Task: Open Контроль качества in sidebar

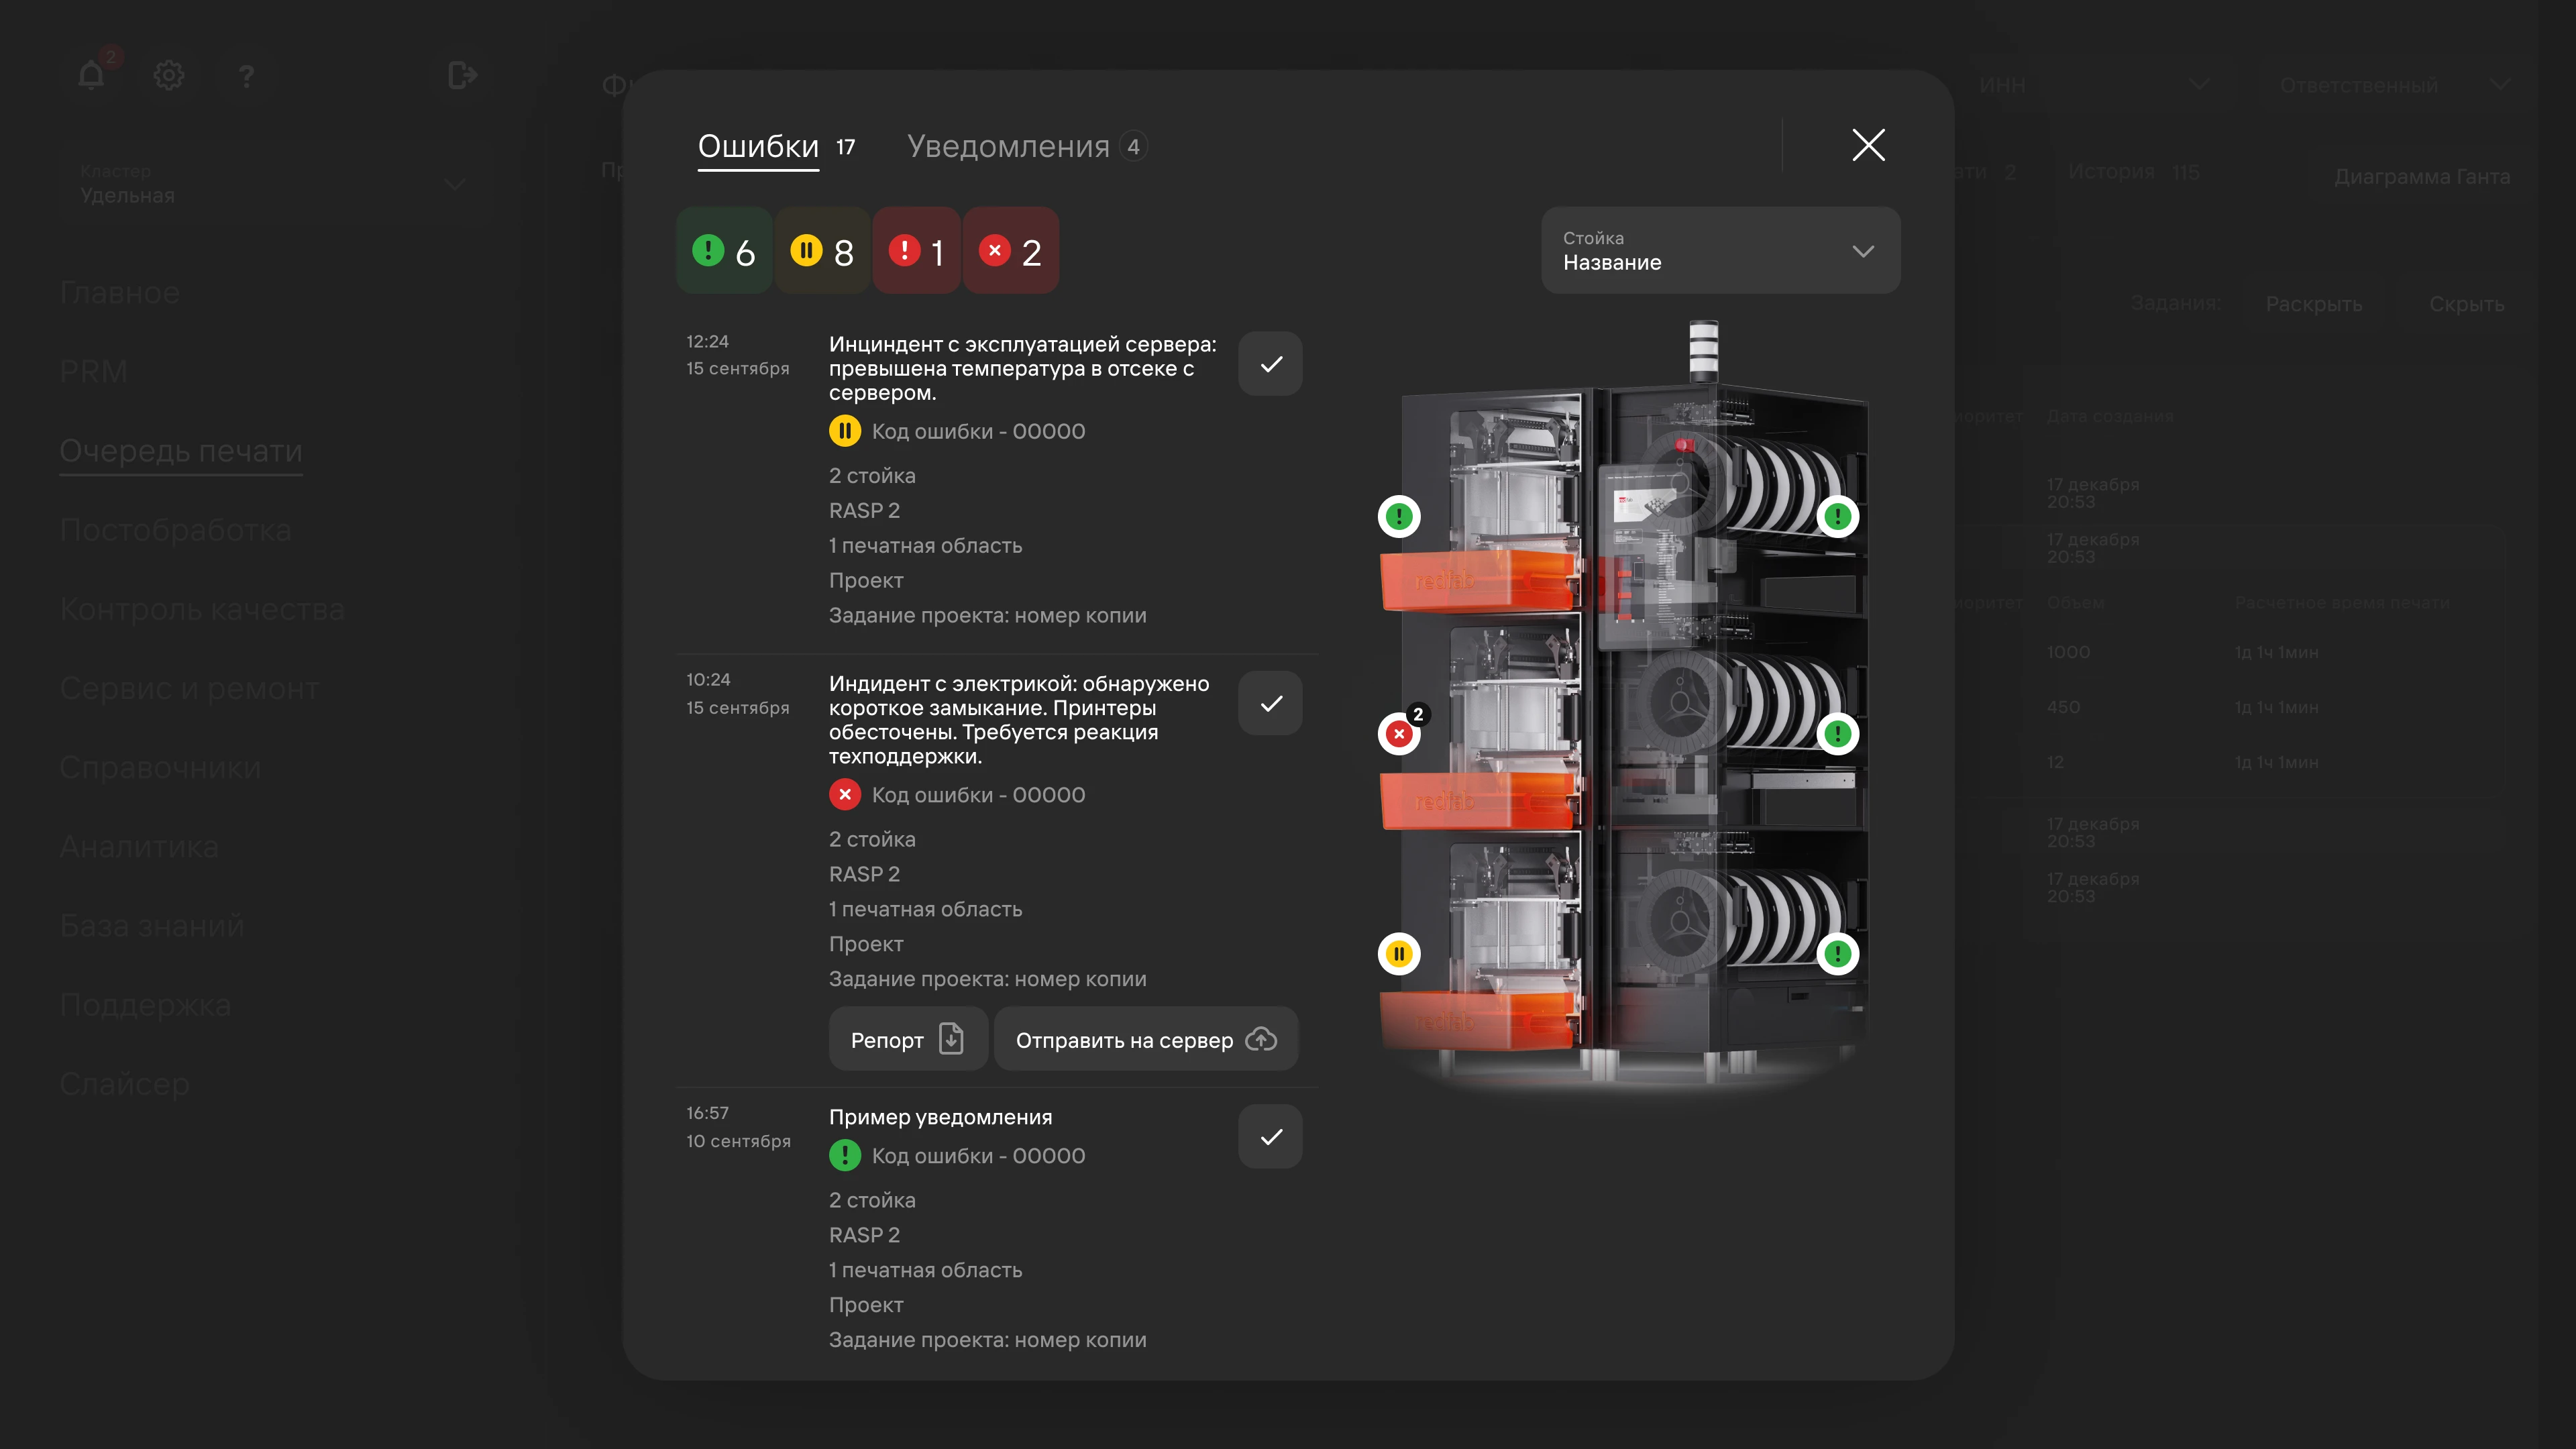Action: [202, 608]
